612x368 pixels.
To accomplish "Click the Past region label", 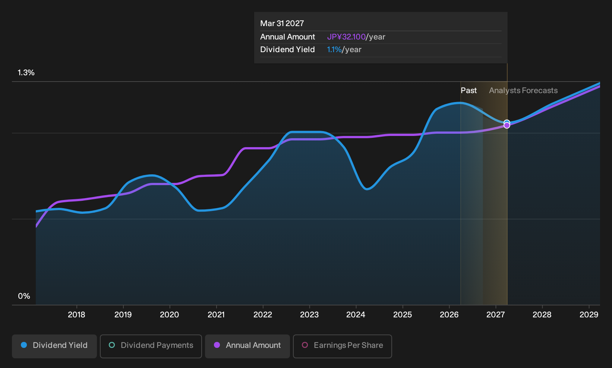I will (469, 91).
